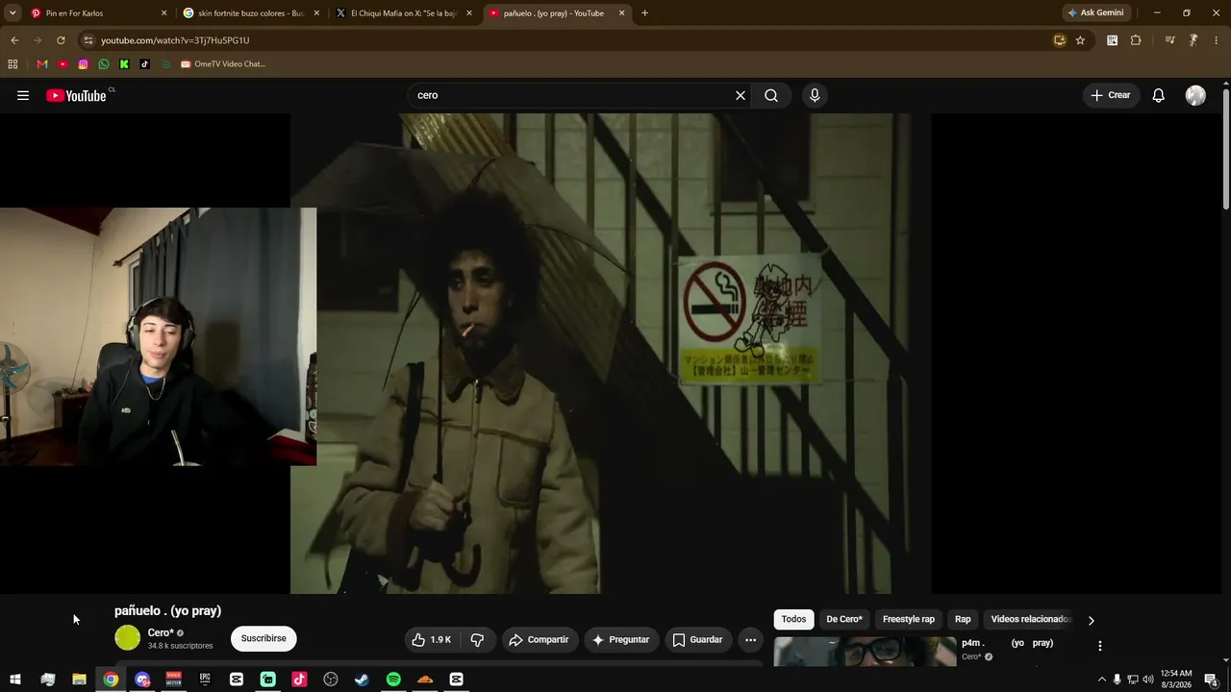Open the Windows notification center
This screenshot has height=692, width=1231.
tap(1212, 680)
